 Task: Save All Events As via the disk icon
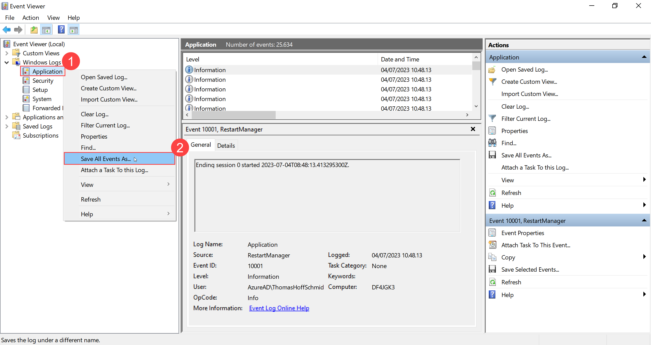coord(493,155)
